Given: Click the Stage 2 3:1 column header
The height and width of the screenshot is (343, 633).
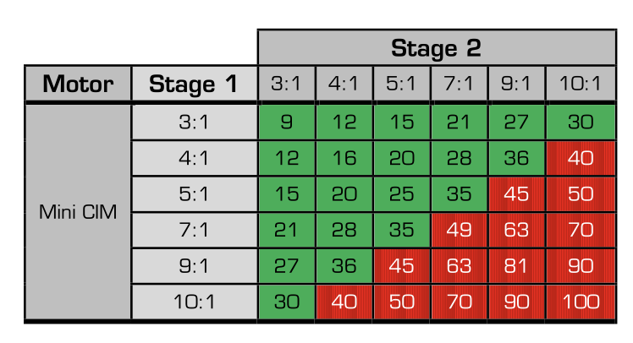Looking at the screenshot, I should point(286,84).
